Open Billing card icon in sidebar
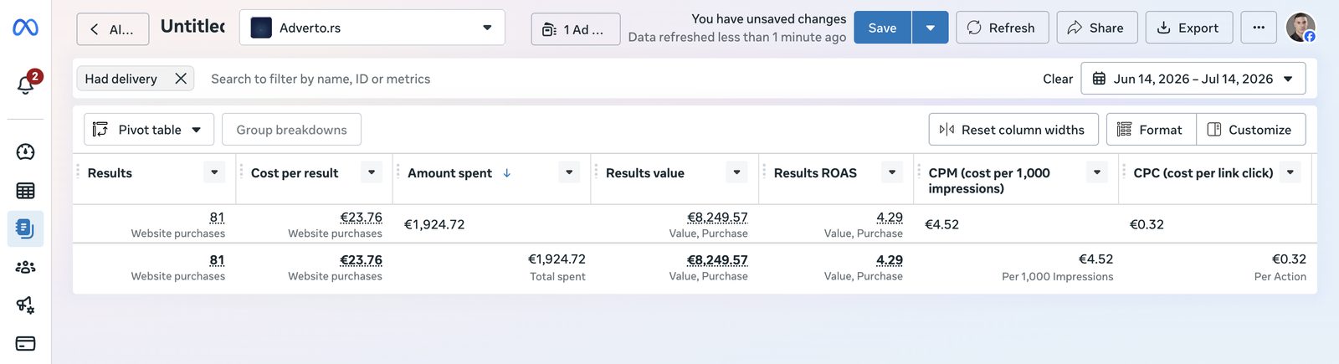Image resolution: width=1339 pixels, height=364 pixels. click(x=25, y=343)
